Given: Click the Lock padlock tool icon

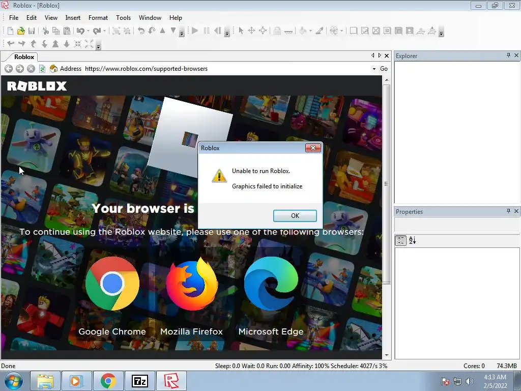Looking at the screenshot, I should pos(277,31).
